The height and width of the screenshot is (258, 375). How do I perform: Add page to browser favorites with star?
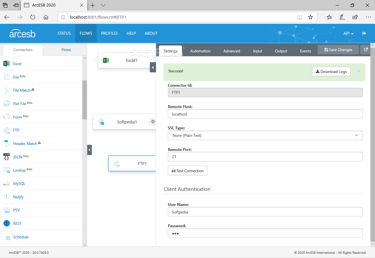[x=310, y=17]
